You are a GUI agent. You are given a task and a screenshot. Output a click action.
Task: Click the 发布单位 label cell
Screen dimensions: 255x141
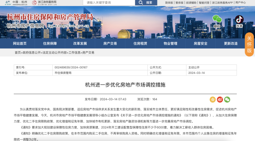(33, 73)
